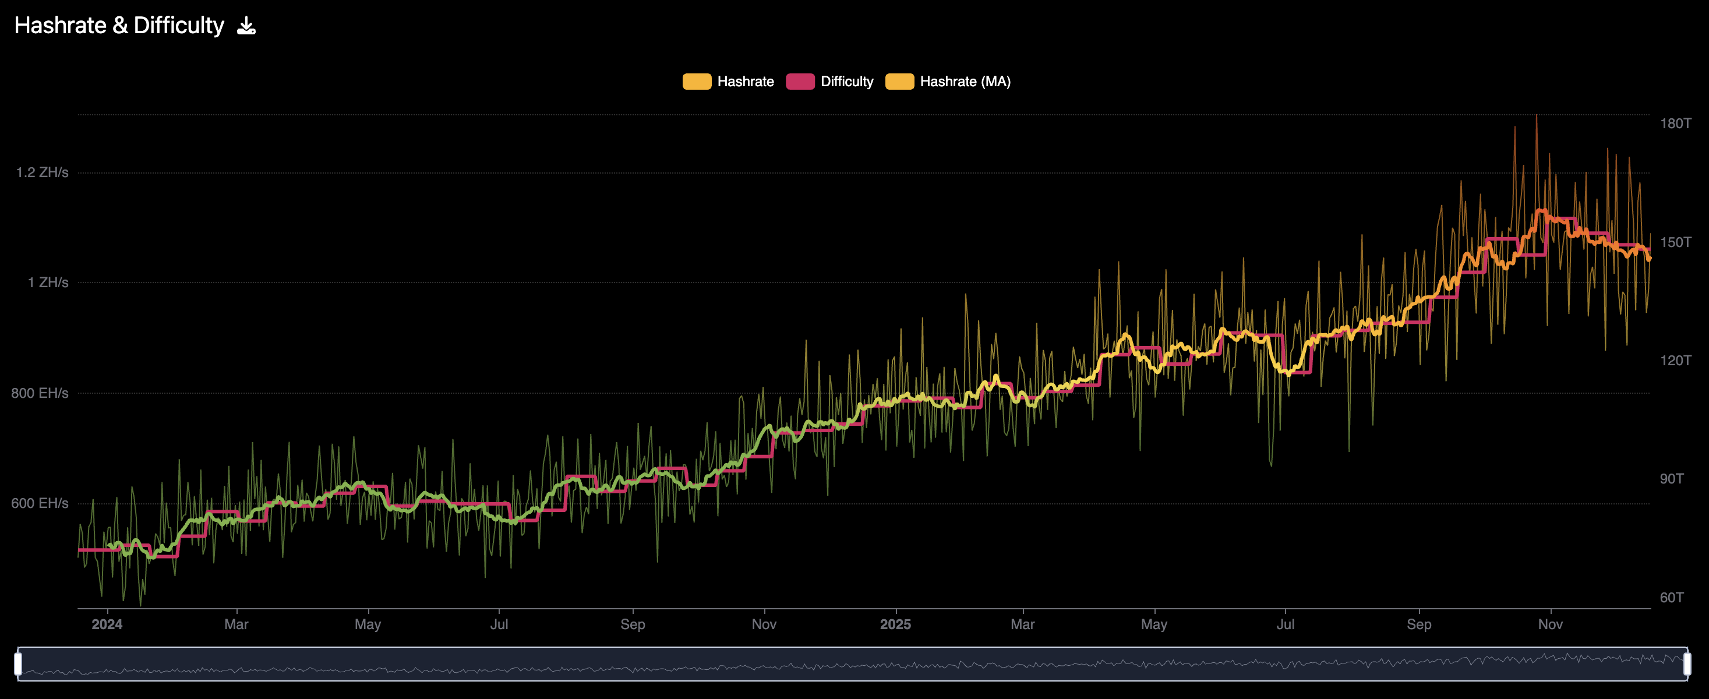Image resolution: width=1709 pixels, height=699 pixels.
Task: Toggle the Hashrate series via its legend label
Action: point(745,82)
